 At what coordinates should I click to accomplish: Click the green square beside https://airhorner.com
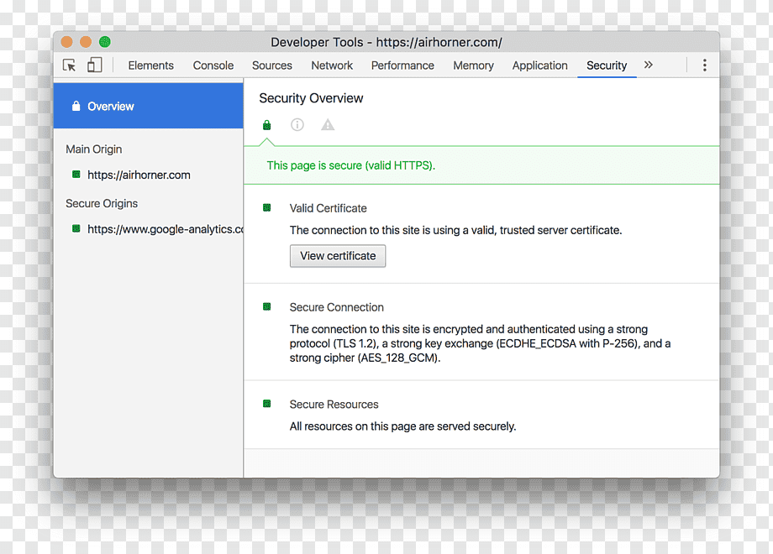pos(76,175)
